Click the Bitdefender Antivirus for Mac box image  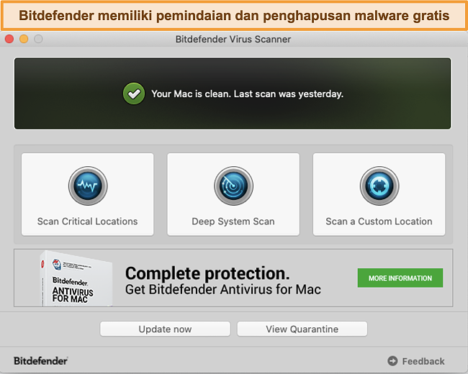click(x=76, y=278)
